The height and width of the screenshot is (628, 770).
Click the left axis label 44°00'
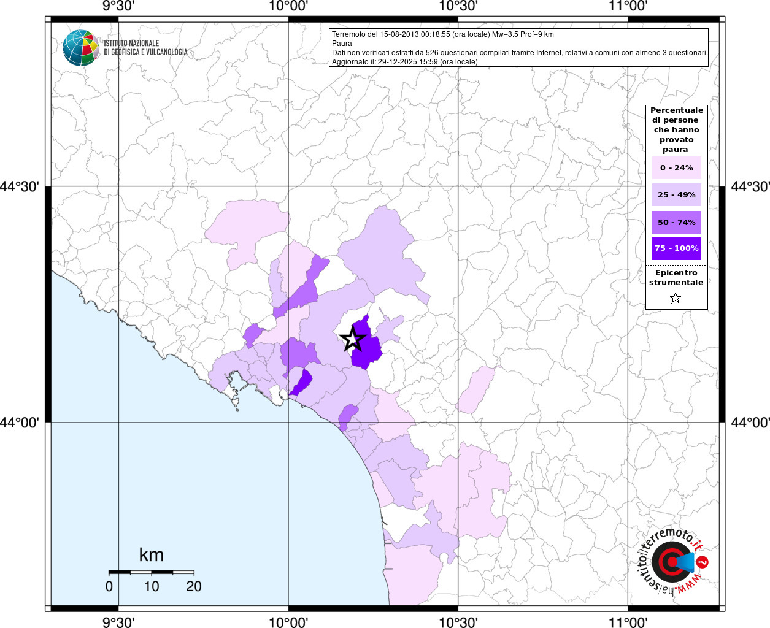click(x=20, y=423)
